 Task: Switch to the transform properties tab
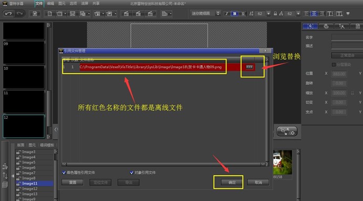coord(310,26)
